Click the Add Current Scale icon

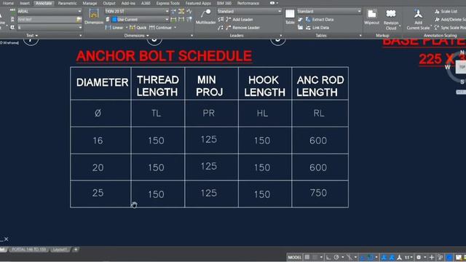418,14
